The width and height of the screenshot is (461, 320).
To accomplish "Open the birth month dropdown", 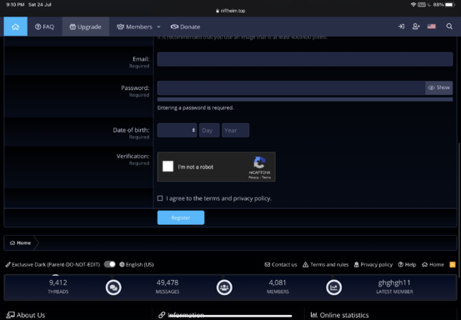I will [x=177, y=130].
